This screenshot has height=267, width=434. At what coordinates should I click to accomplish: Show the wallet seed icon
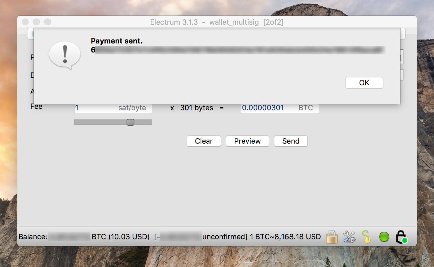click(366, 237)
